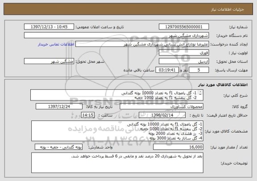257x181 pixels.
Task: Click the label شرح کلی نیاز
Action: coord(236,96)
